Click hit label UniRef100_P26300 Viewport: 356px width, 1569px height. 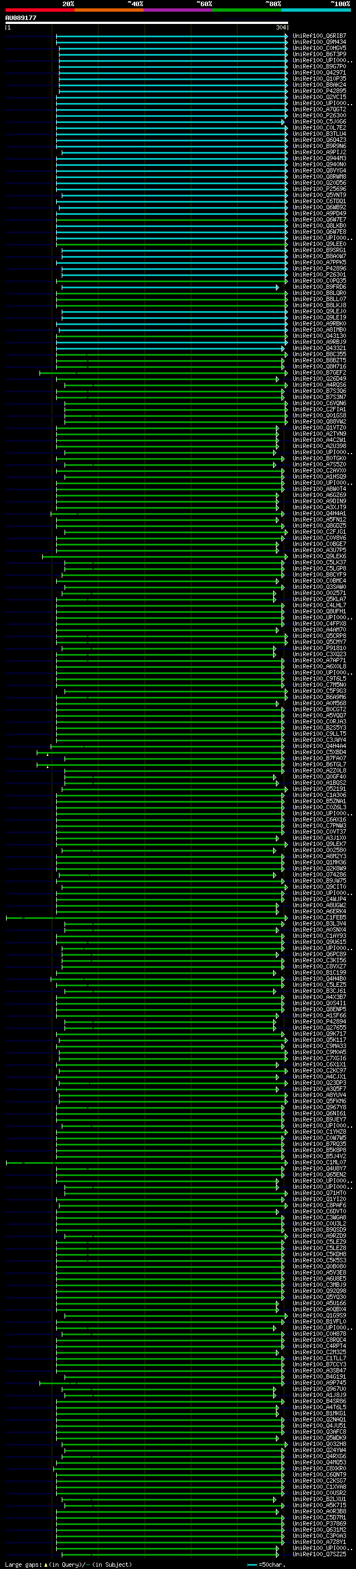pyautogui.click(x=319, y=116)
